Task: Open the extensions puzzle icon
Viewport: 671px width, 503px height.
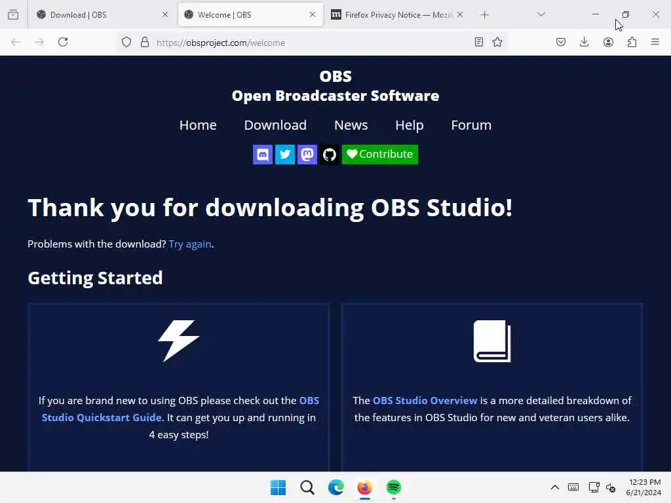Action: click(632, 42)
